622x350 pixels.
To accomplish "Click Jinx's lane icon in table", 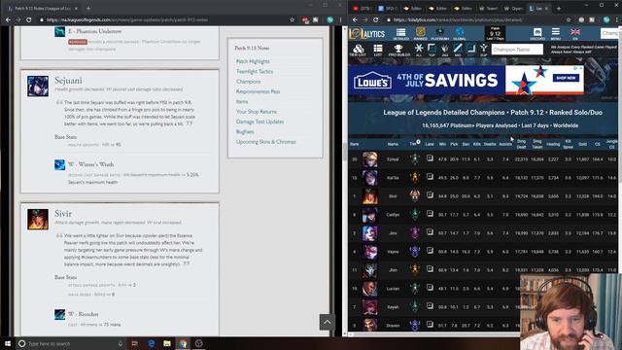I will (430, 232).
